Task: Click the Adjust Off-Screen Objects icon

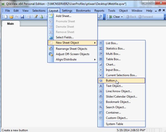Action: pyautogui.click(x=51, y=54)
